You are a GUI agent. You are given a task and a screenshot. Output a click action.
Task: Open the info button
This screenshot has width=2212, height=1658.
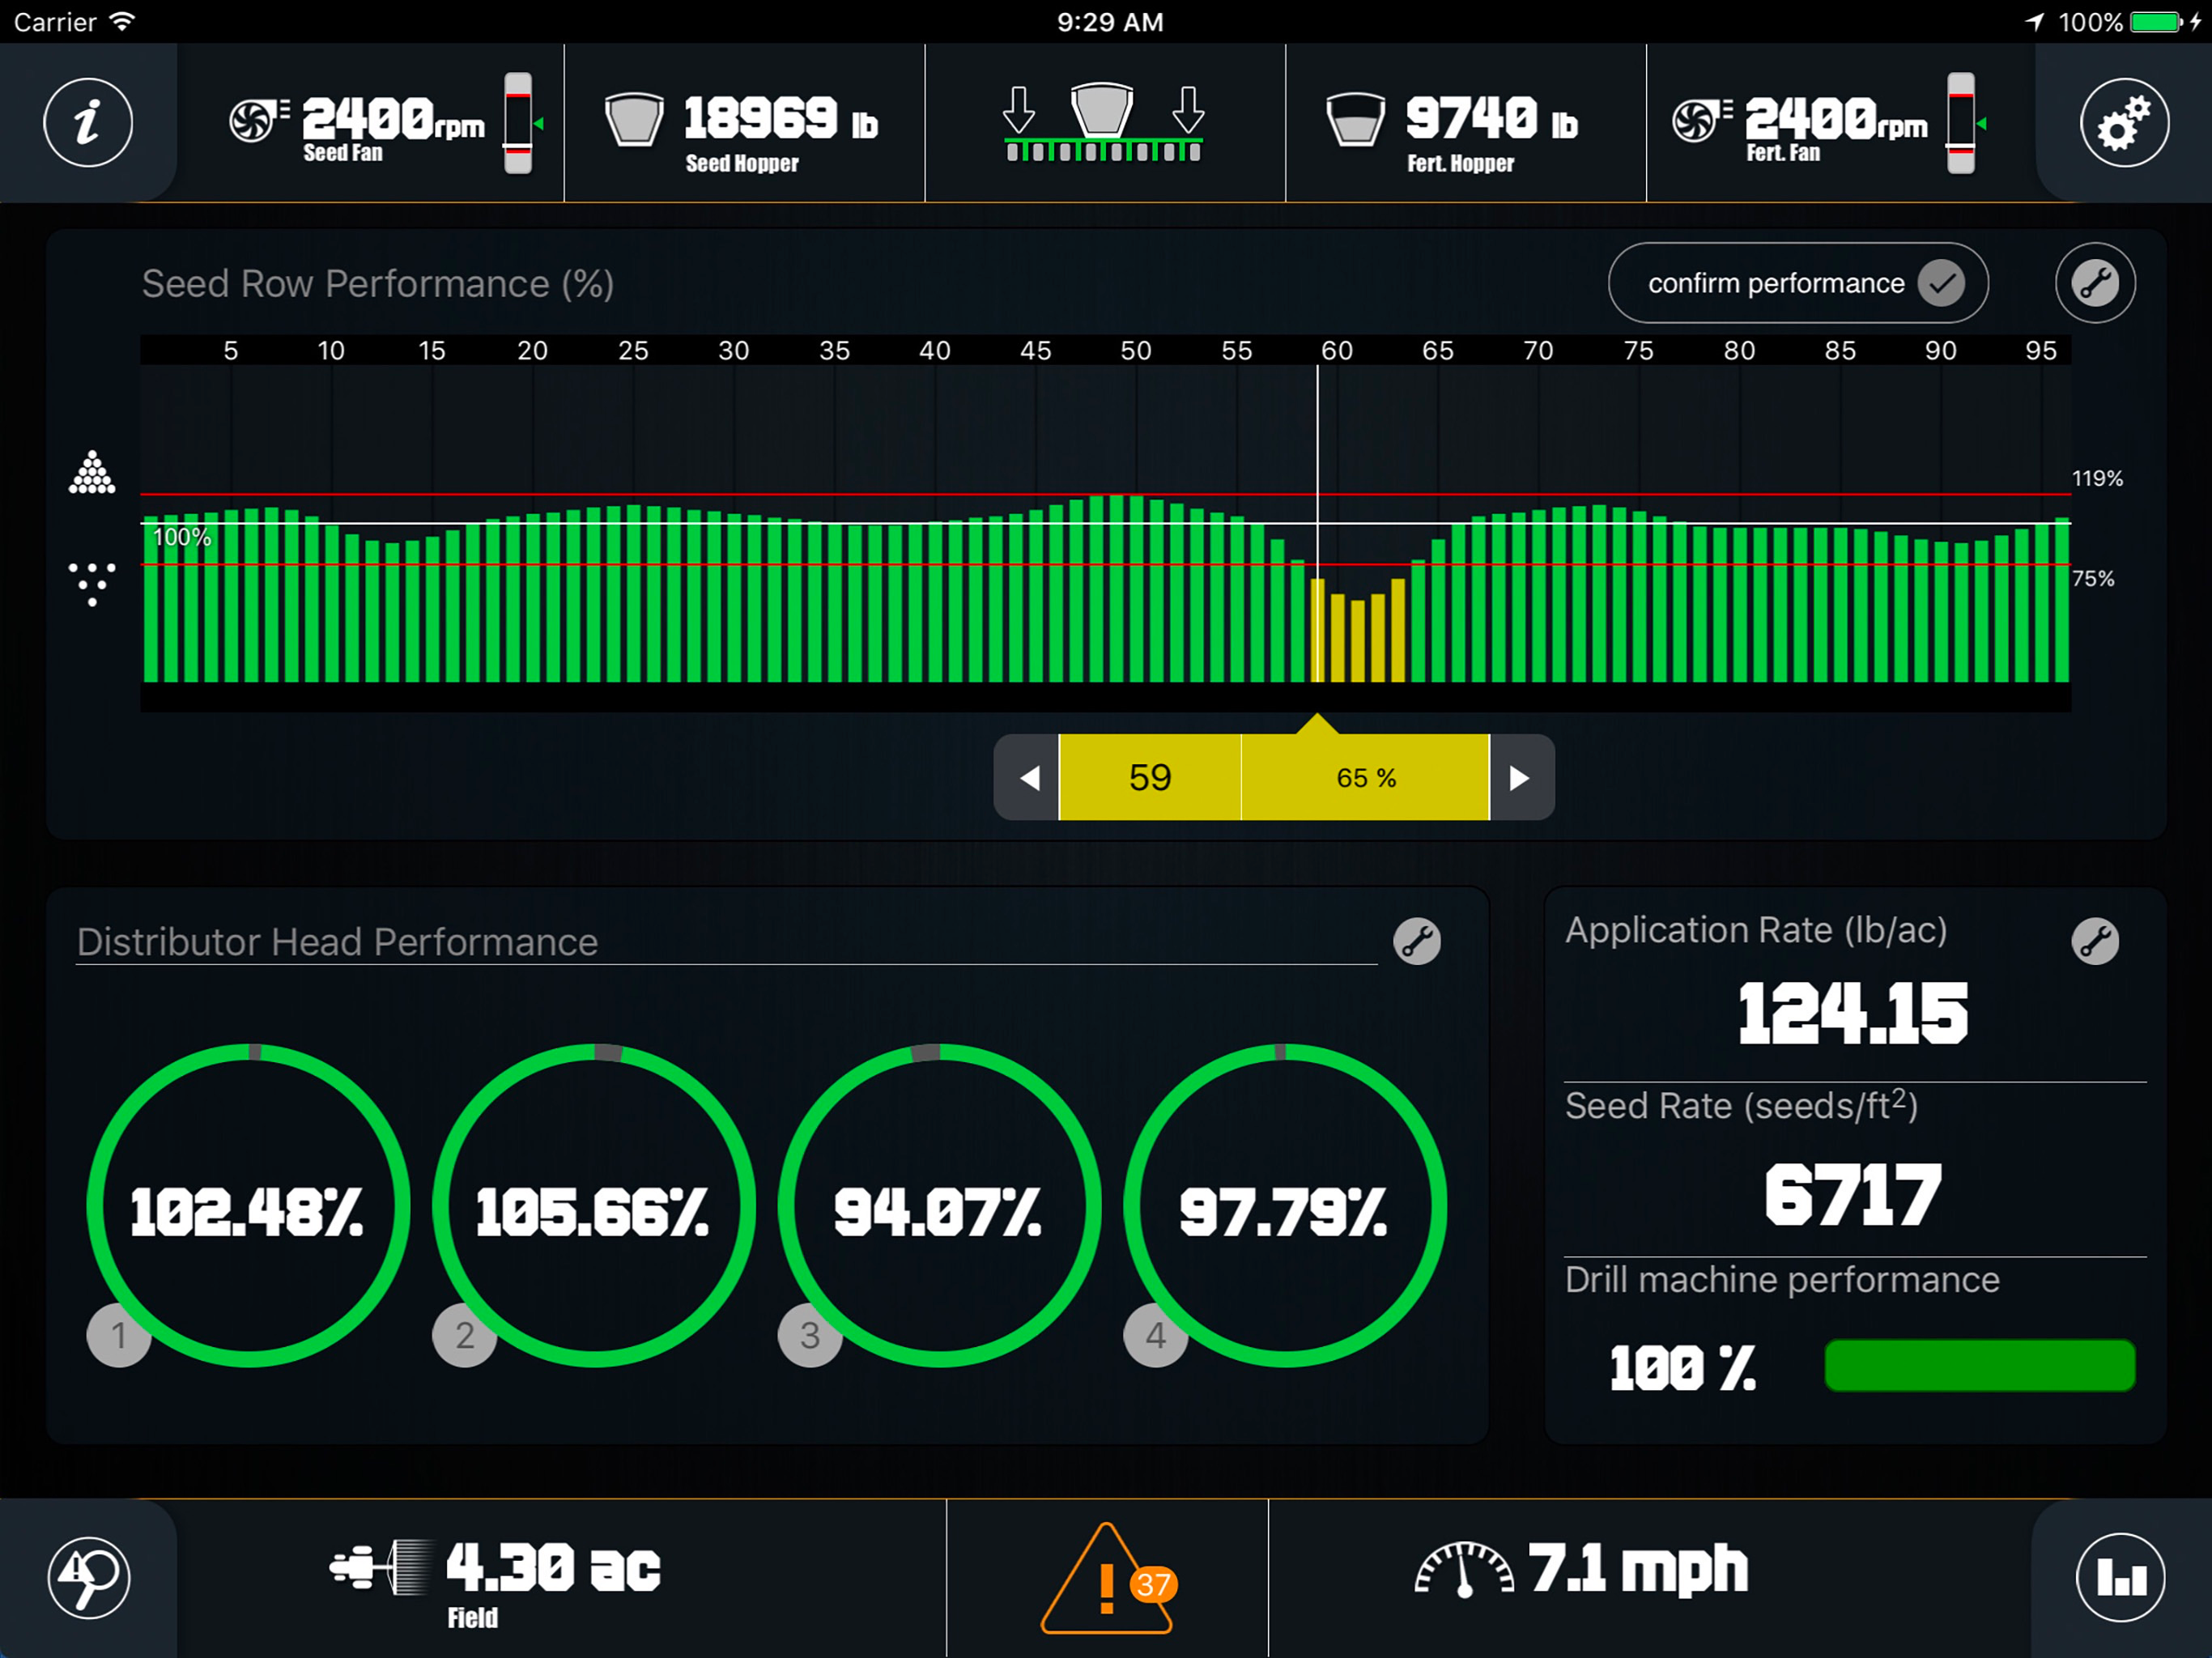click(88, 122)
